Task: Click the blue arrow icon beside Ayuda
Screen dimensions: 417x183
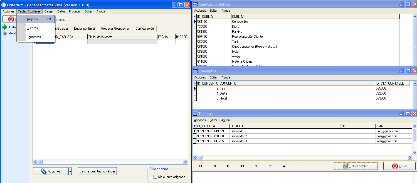Action: (x=4, y=33)
